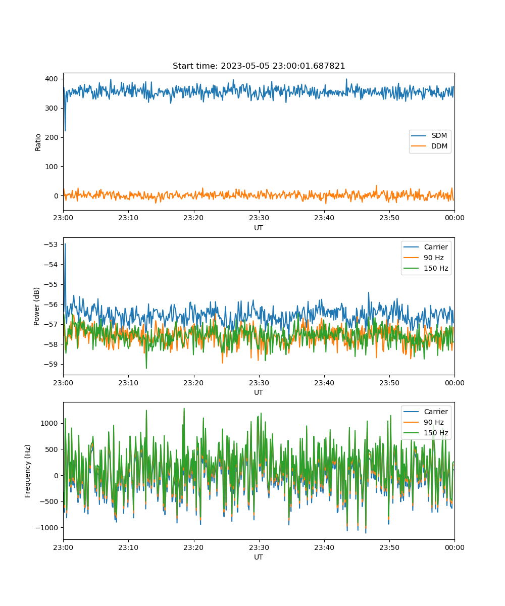Click the '23:20' tick under the Power plot
505x606 pixels.
pyautogui.click(x=193, y=382)
